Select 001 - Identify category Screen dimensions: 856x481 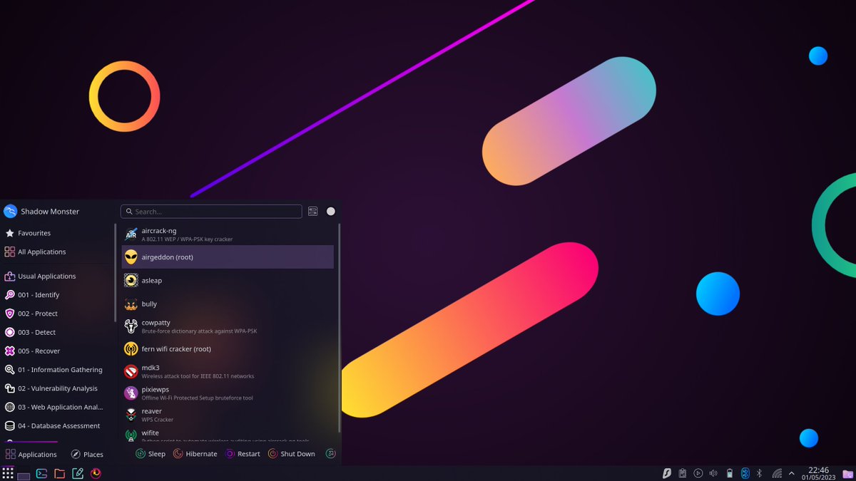click(x=56, y=295)
